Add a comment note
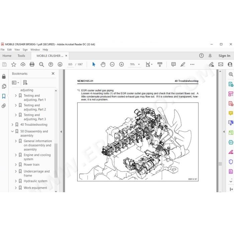234x234 pixels. pyautogui.click(x=173, y=64)
